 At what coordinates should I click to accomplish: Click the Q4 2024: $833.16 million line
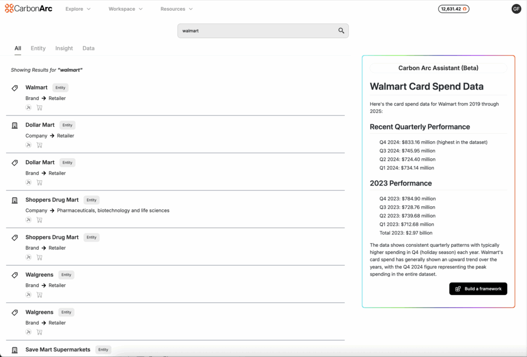tap(433, 142)
